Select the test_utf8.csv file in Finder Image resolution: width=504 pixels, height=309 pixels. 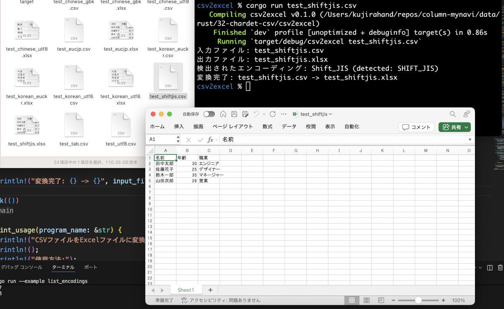coord(121,125)
